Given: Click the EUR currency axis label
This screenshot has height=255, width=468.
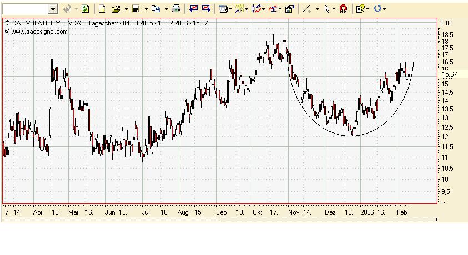Looking at the screenshot, I should coord(445,23).
